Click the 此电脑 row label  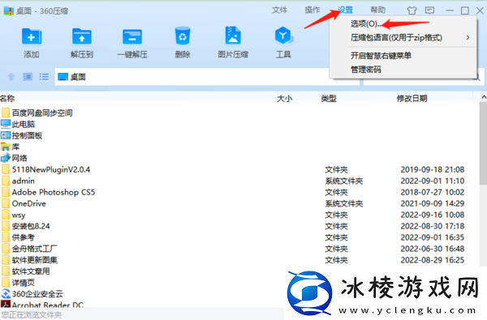(24, 124)
